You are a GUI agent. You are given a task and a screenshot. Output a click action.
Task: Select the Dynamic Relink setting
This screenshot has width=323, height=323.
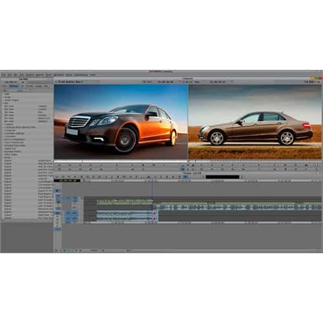pyautogui.click(x=28, y=151)
